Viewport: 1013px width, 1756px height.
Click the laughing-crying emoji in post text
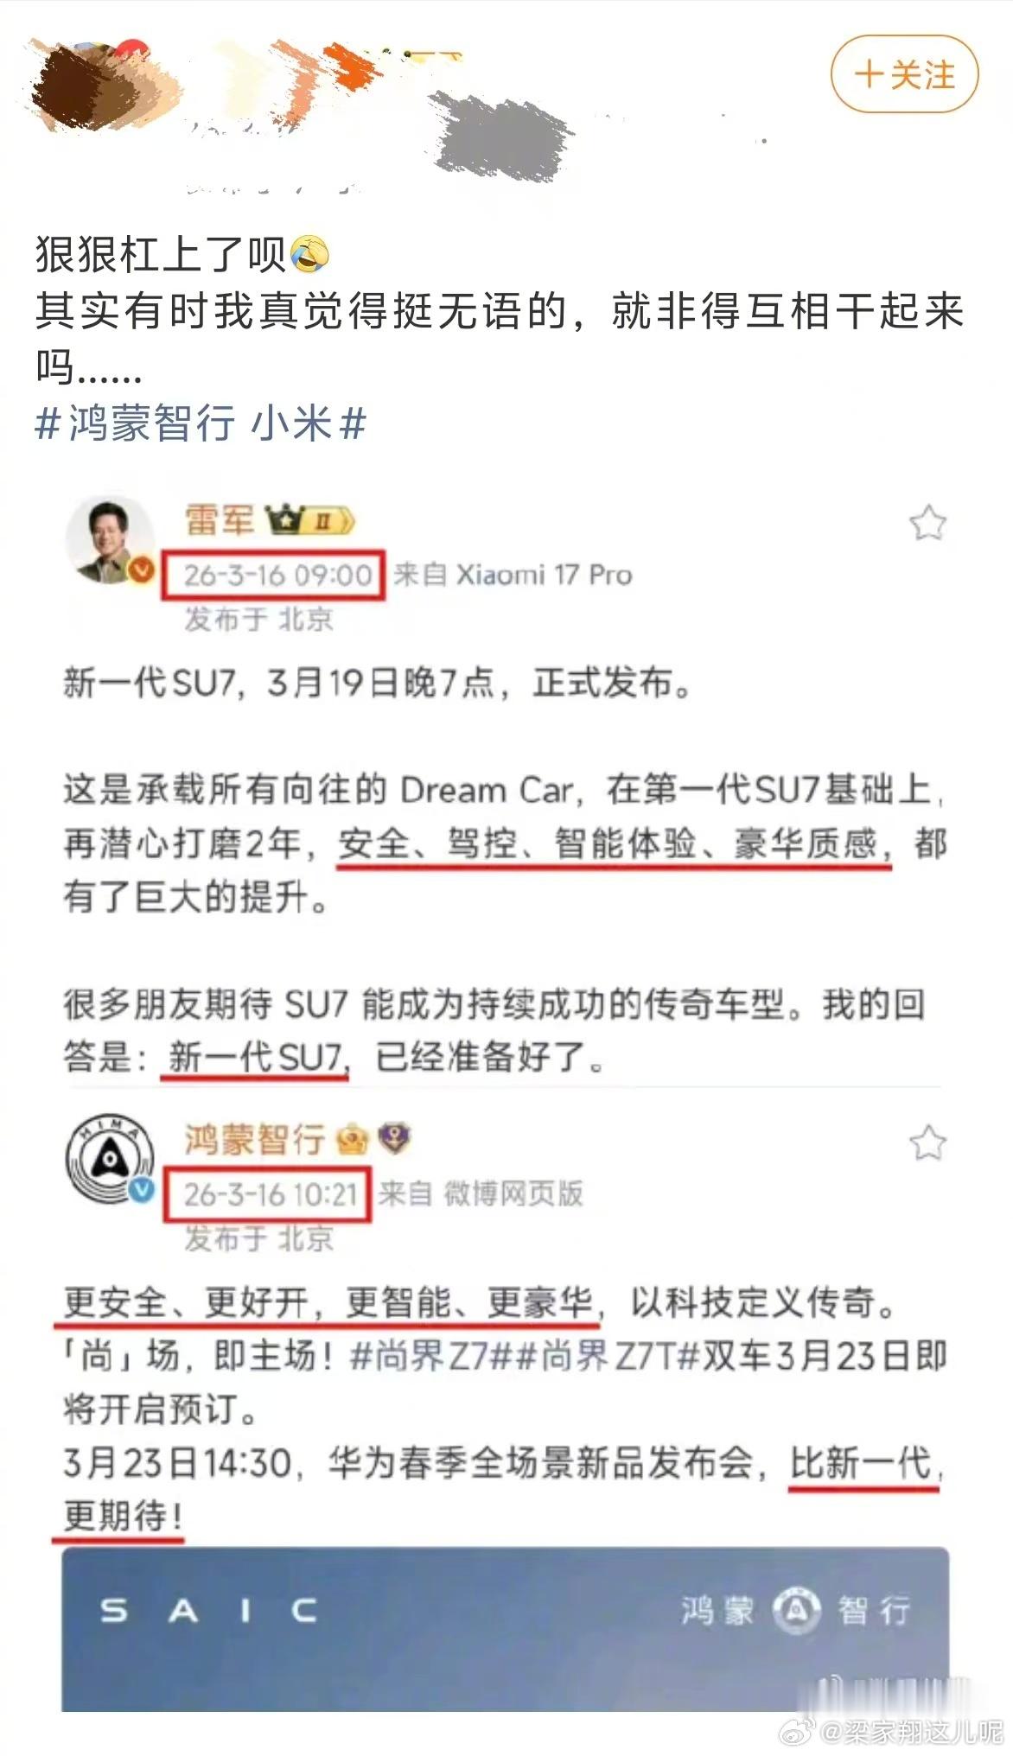pyautogui.click(x=309, y=254)
